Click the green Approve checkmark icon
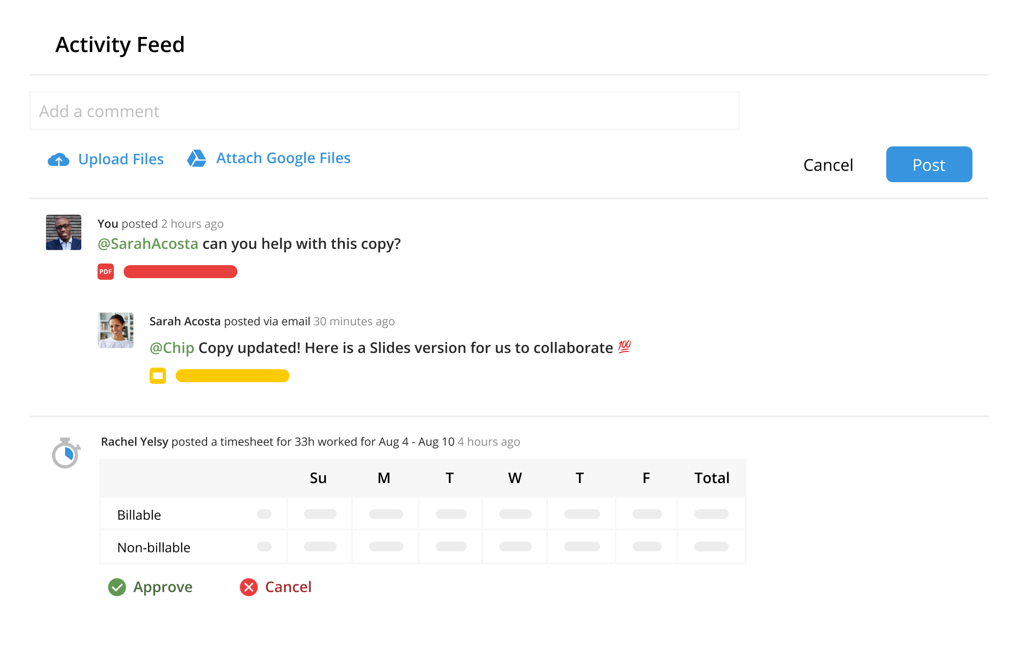The width and height of the screenshot is (1018, 649). 117,587
